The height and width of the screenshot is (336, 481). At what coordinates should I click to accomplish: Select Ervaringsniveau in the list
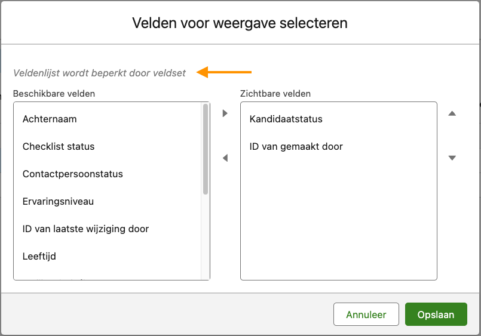(x=58, y=202)
